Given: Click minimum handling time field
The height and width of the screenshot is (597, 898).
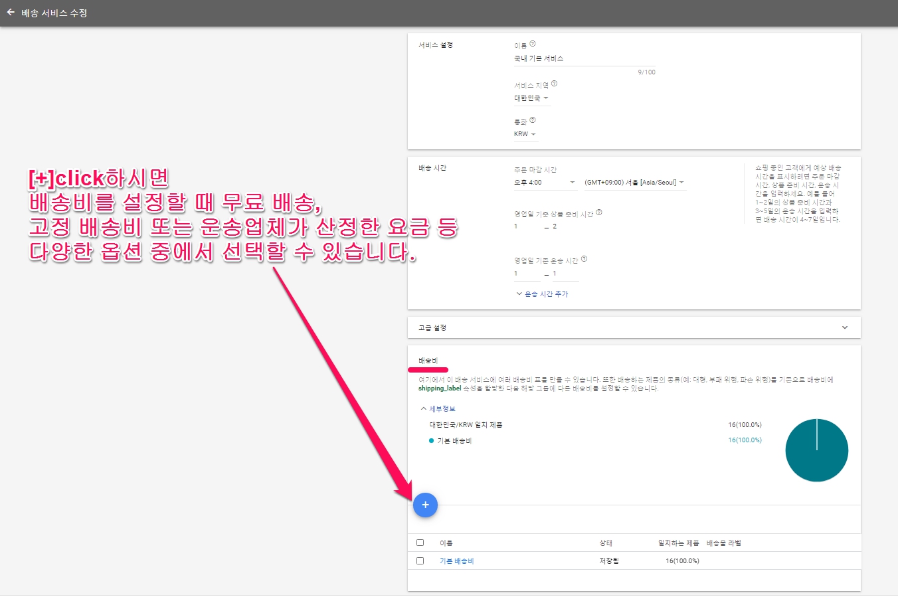Looking at the screenshot, I should point(527,227).
